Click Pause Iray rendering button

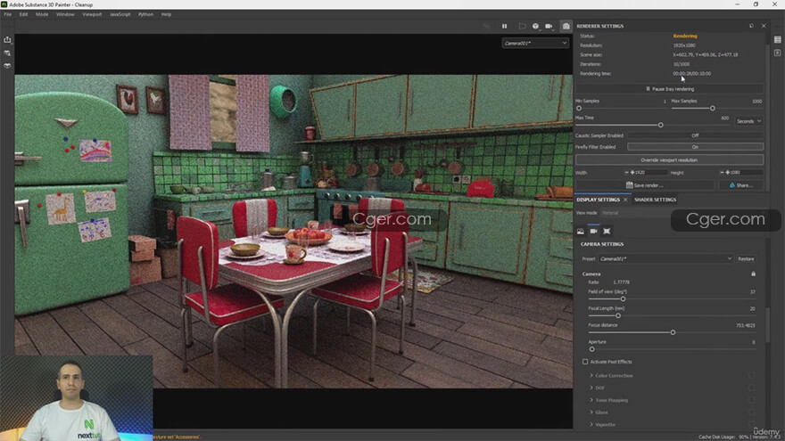(x=669, y=89)
